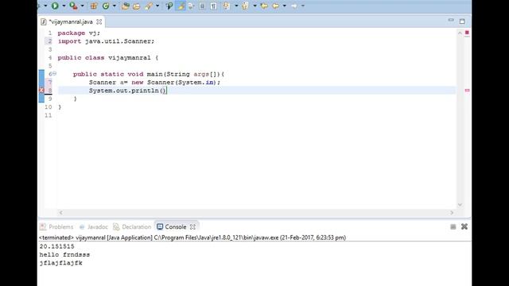Open the Next Annotation dropdown arrow
The height and width of the screenshot is (286, 509).
[x=236, y=6]
